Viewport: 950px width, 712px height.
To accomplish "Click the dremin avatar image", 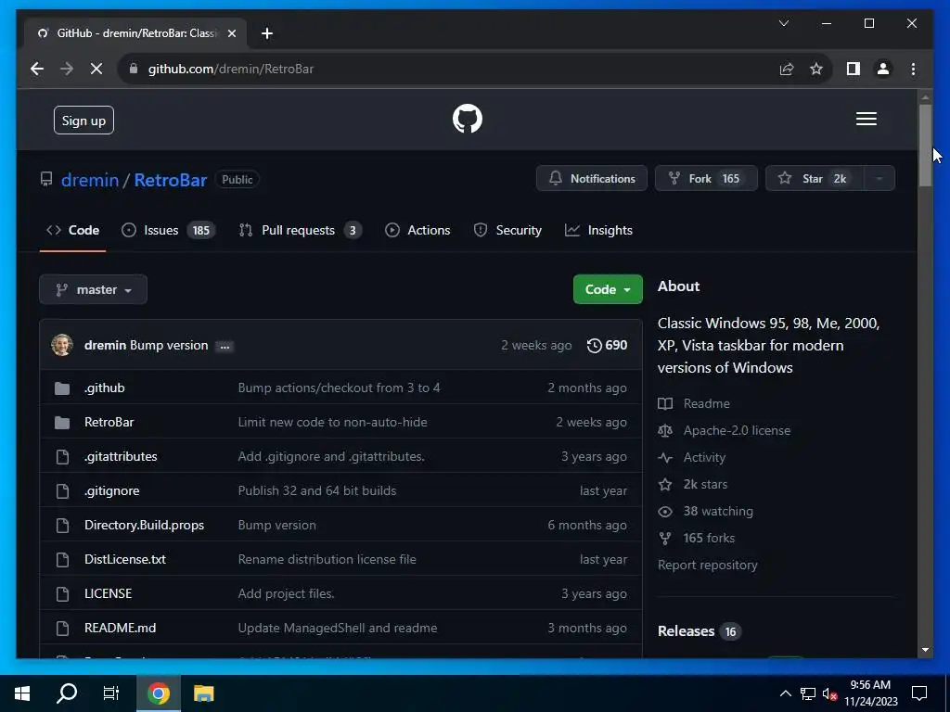I will [x=62, y=345].
